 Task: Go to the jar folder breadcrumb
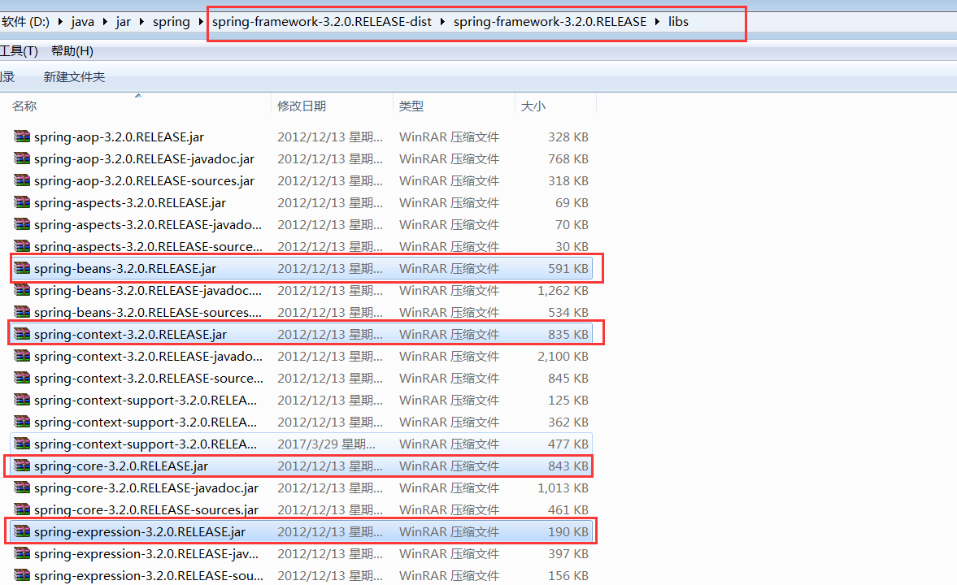click(124, 22)
